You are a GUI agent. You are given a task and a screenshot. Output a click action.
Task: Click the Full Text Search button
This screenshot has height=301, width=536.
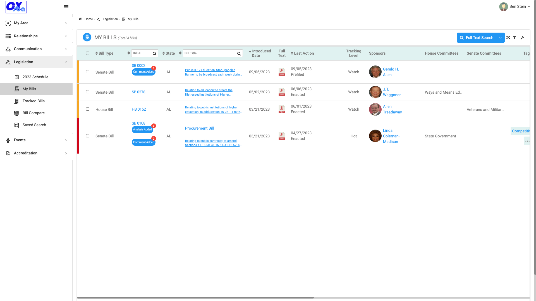coord(476,38)
